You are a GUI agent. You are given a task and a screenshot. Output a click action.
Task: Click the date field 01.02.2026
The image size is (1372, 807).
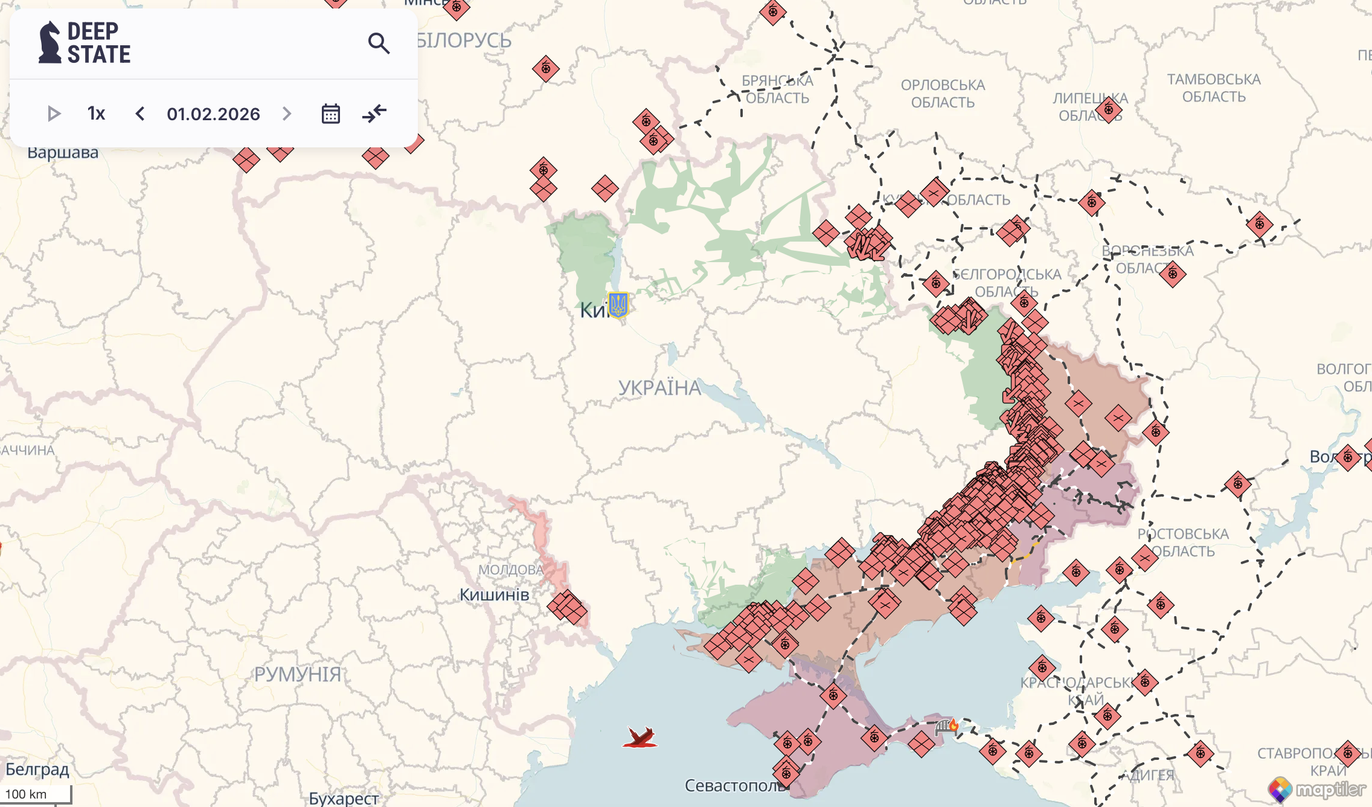(213, 114)
